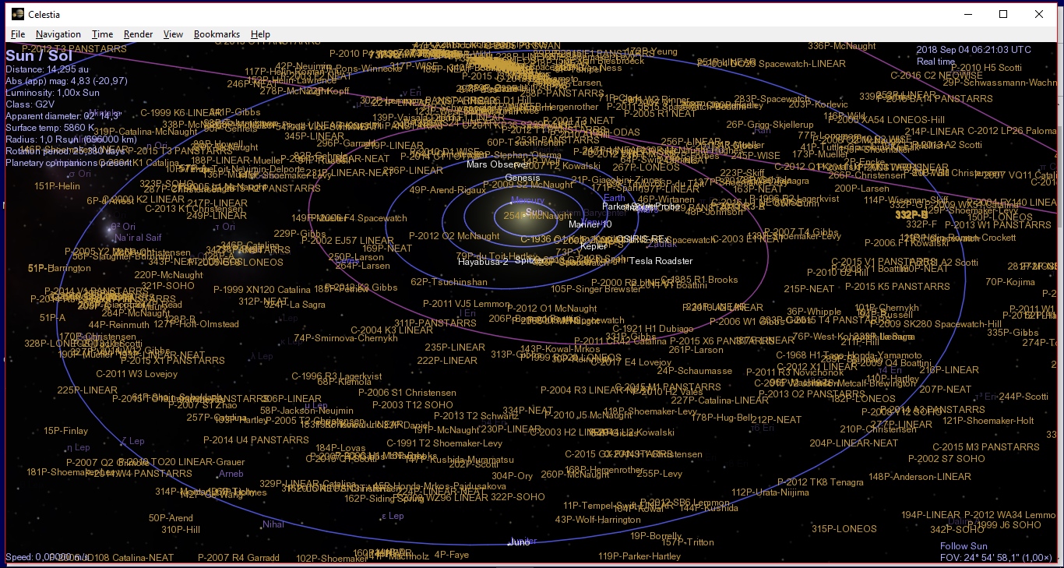
Task: Select comet 310P-Hill
Action: (x=181, y=530)
